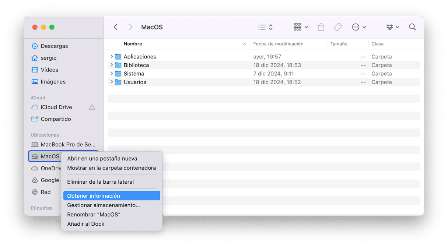Screen dimensions: 448x247
Task: Open the ellipsis action menu
Action: coord(359,27)
